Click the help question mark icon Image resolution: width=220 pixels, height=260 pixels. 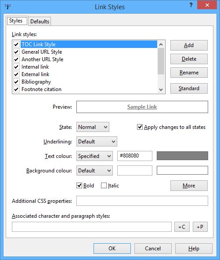191,5
